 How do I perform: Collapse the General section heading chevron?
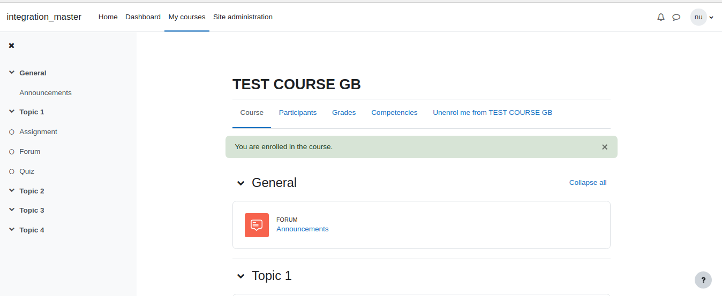click(x=240, y=183)
